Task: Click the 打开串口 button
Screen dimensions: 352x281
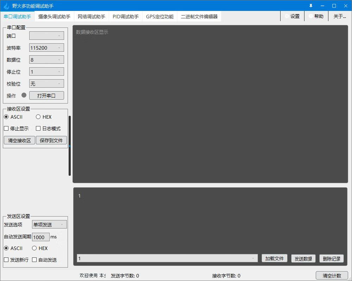Action: [46, 95]
